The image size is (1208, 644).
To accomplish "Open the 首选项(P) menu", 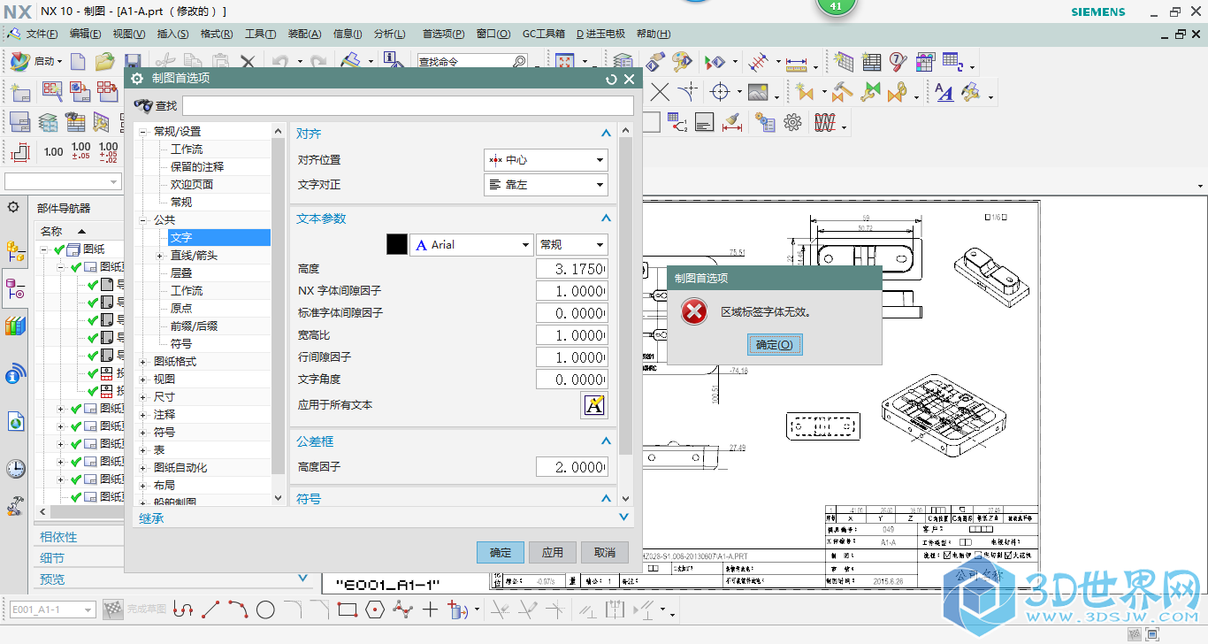I will click(443, 34).
